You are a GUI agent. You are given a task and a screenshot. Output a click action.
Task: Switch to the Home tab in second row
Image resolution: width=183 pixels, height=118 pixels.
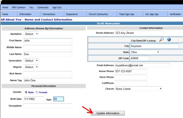(9, 14)
